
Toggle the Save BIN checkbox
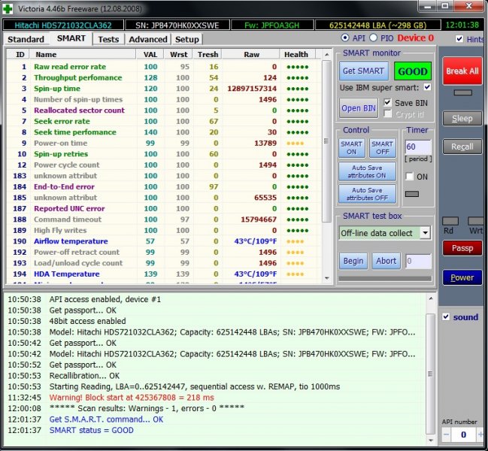(388, 102)
